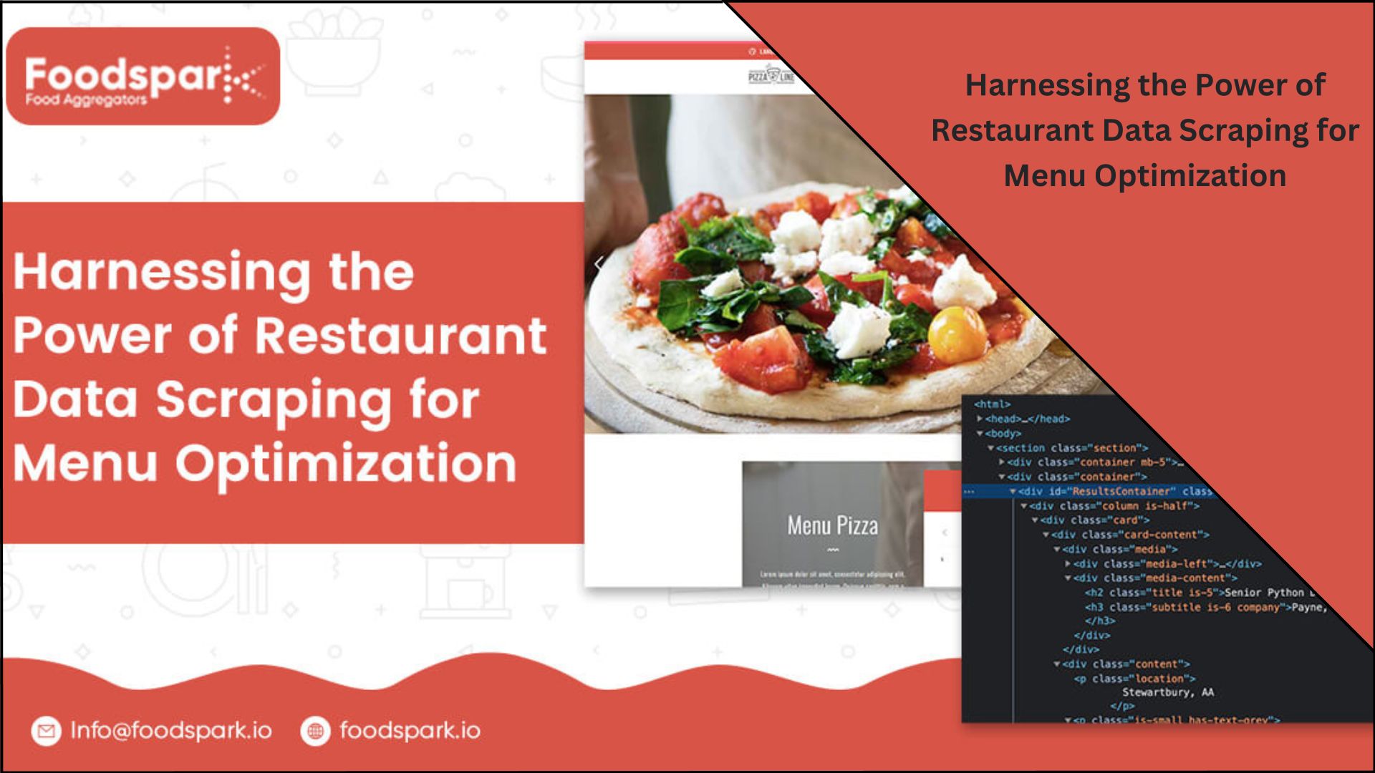Expand the media-left div node
Viewport: 1375px width, 773px height.
point(1068,564)
